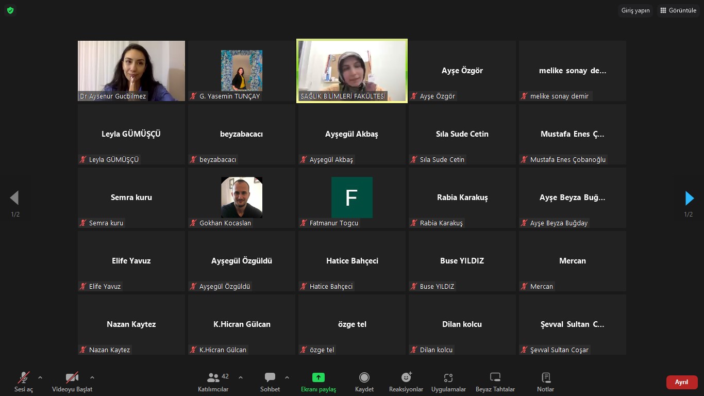Unmute microphone with Sesi aç
Viewport: 704px width, 396px height.
pos(24,382)
